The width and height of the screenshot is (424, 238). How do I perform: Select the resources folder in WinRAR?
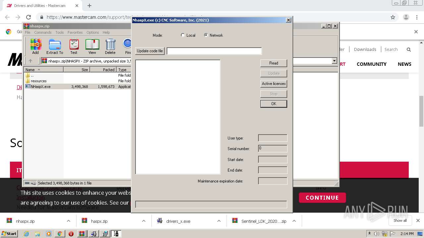point(78,81)
